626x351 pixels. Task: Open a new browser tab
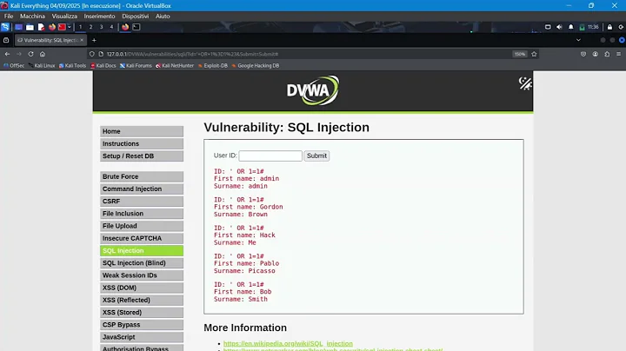[94, 40]
